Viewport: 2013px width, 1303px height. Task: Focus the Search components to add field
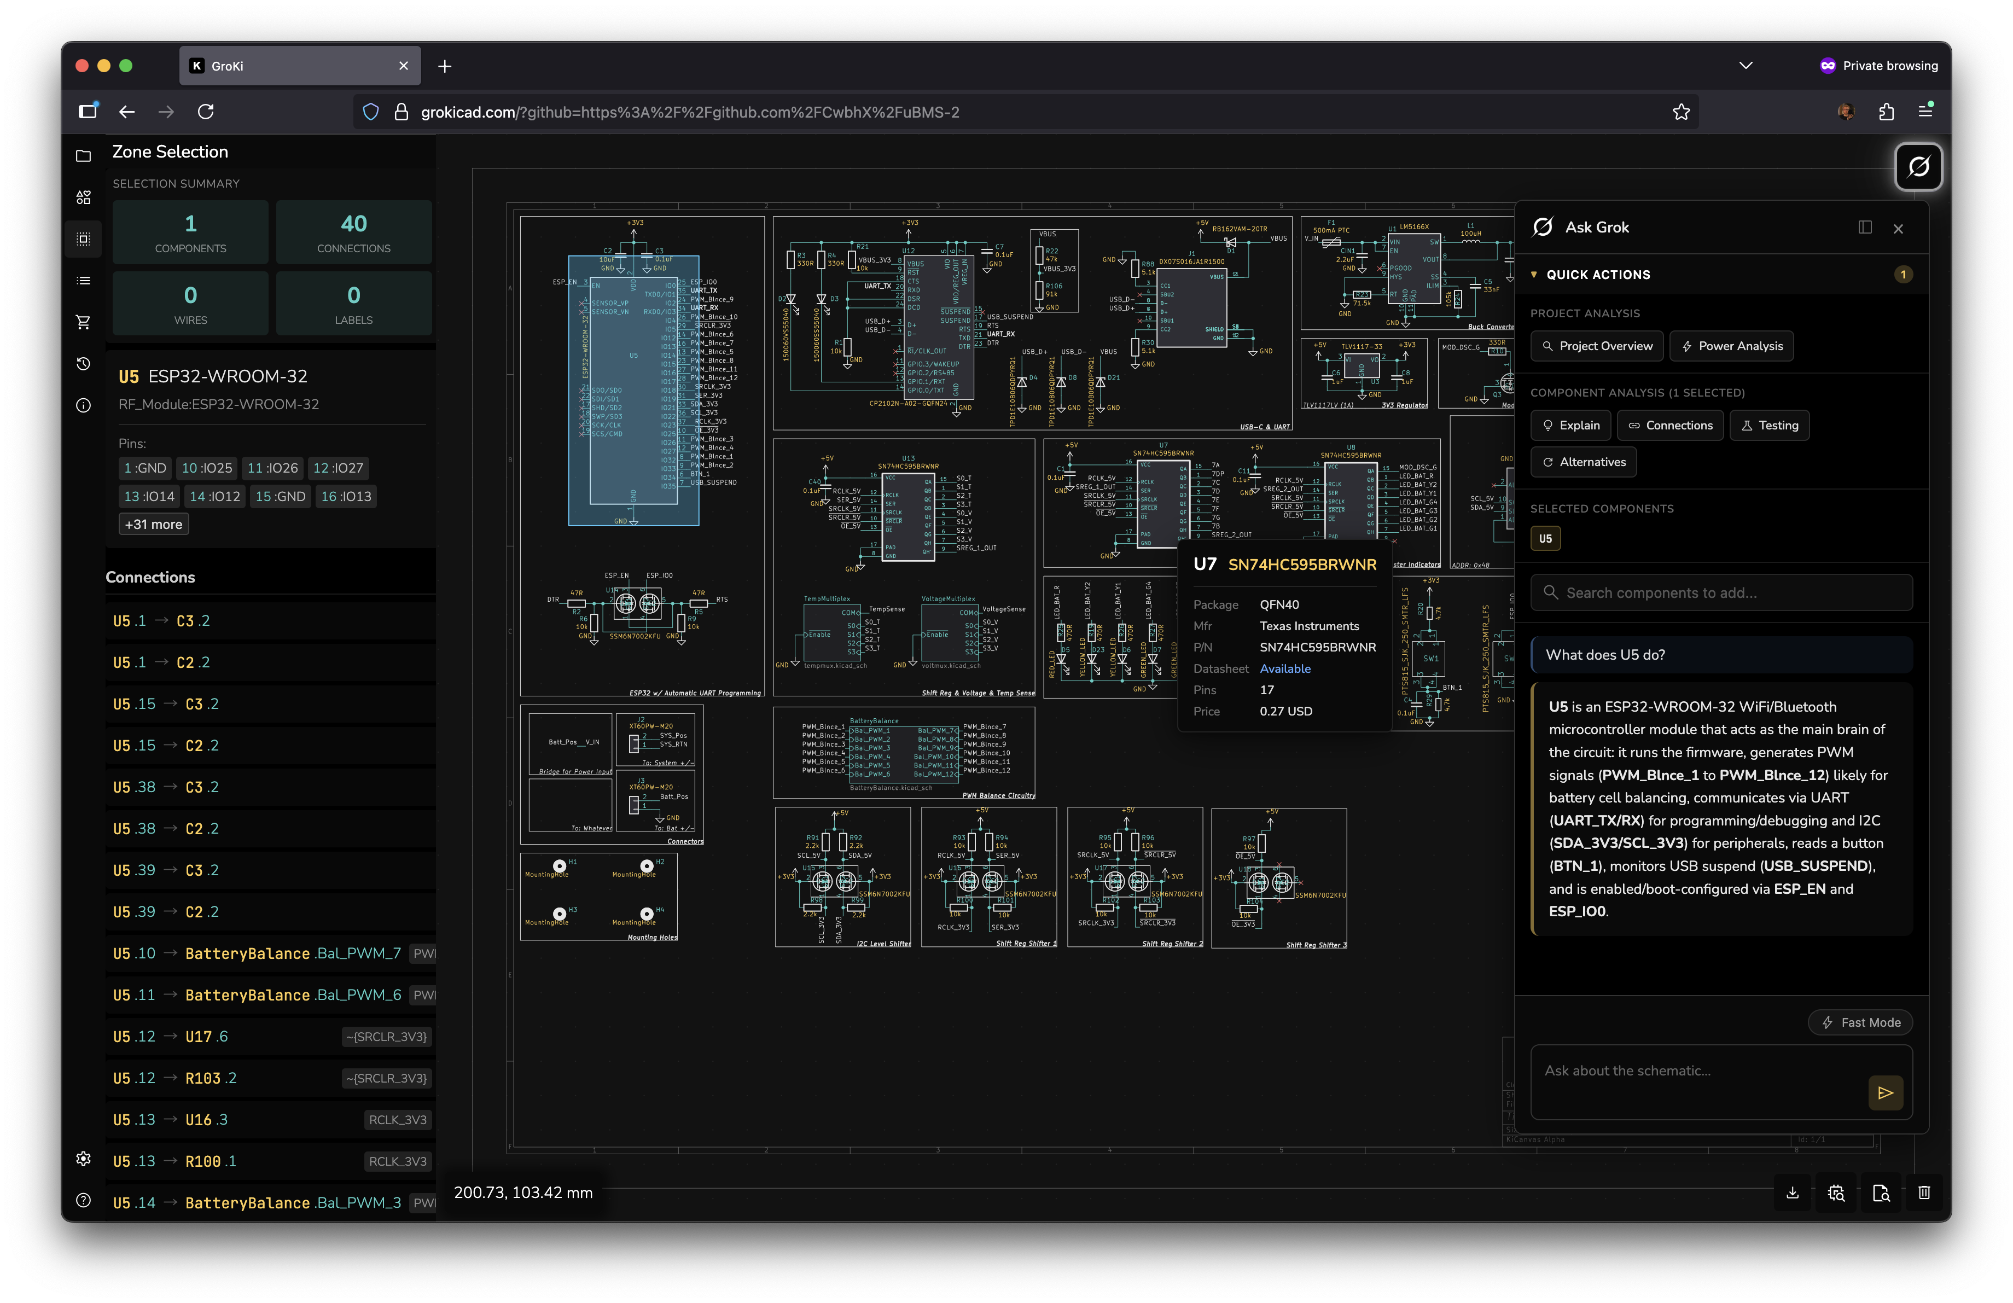(x=1720, y=592)
